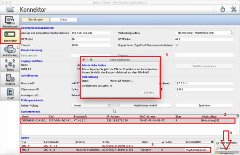
Task: Open the LDAP address book module
Action: pyautogui.click(x=10, y=94)
